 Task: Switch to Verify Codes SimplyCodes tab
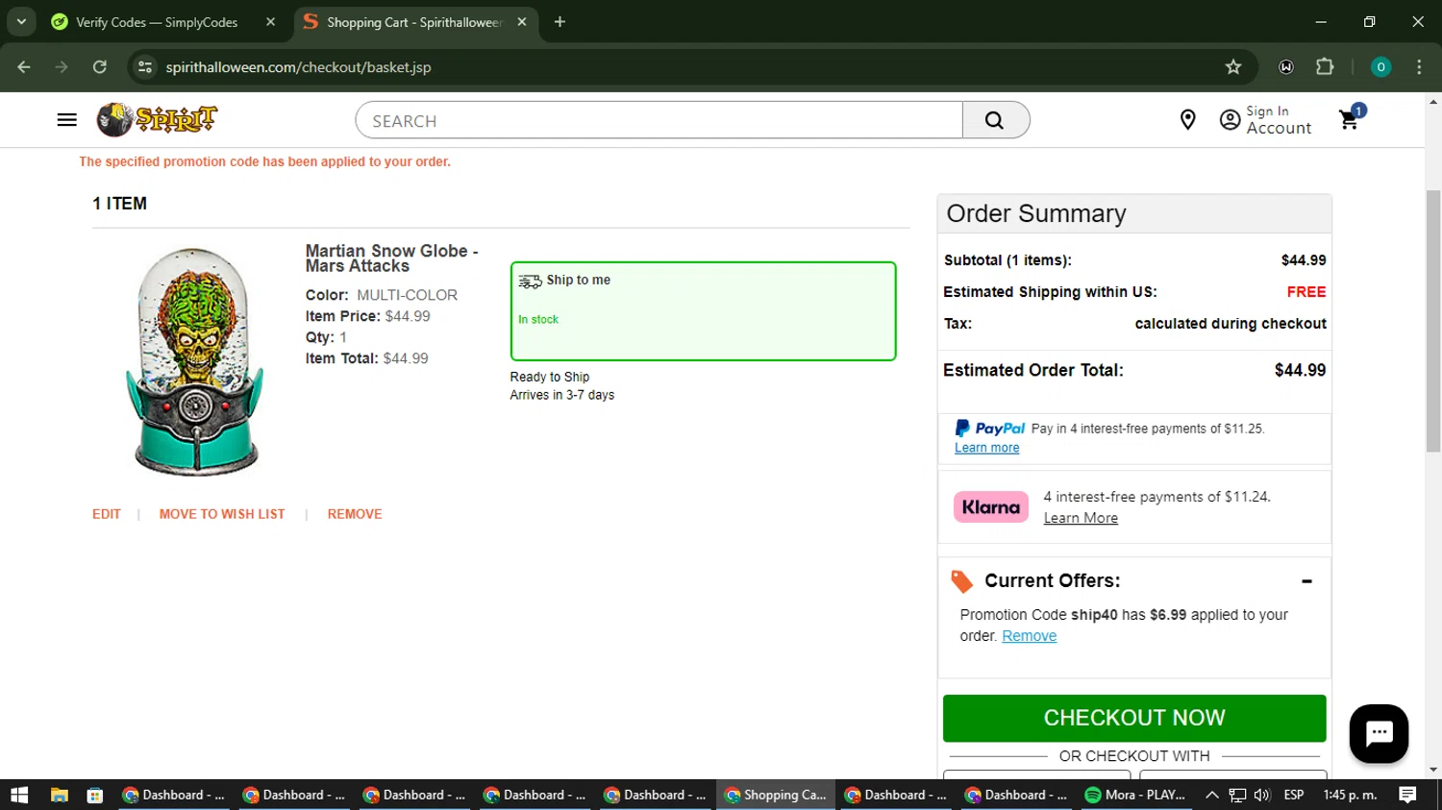coord(157,22)
